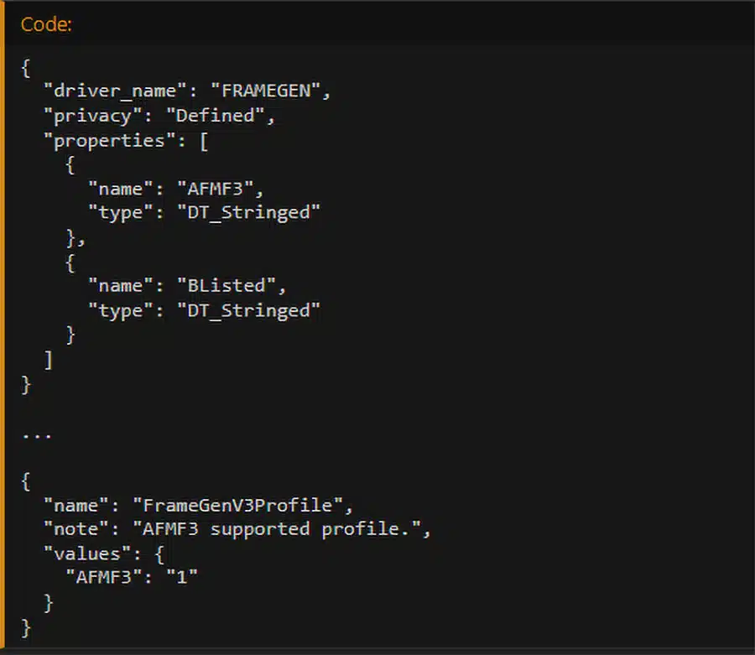Click the "AFMF3" key inside values
The height and width of the screenshot is (655, 755).
pos(97,578)
